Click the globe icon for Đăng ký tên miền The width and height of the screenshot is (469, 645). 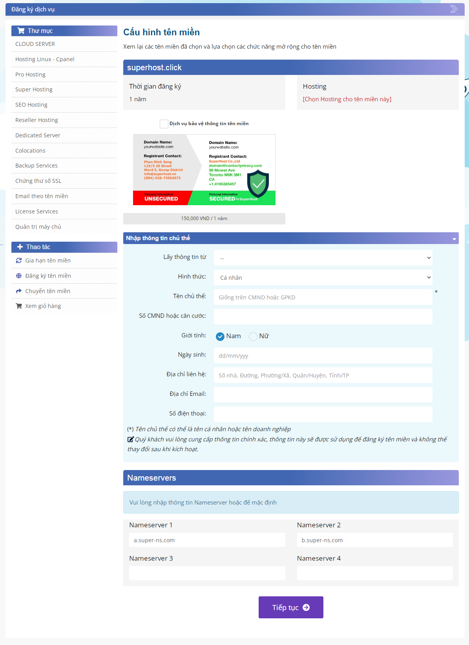[x=19, y=276]
